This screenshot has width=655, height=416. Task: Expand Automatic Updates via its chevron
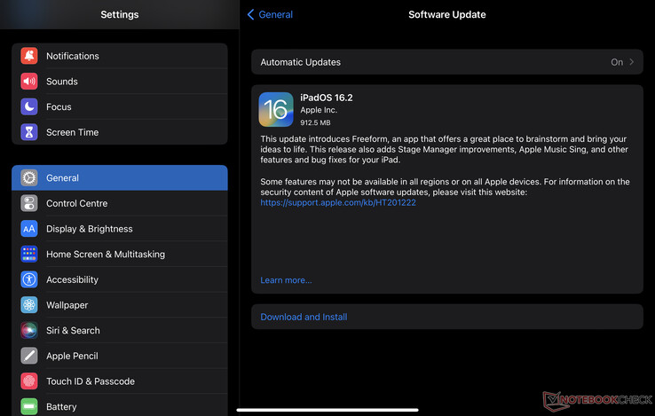(632, 62)
